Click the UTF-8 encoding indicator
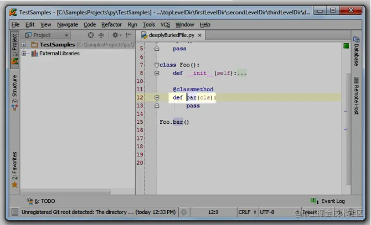The width and height of the screenshot is (371, 225). coord(267,212)
